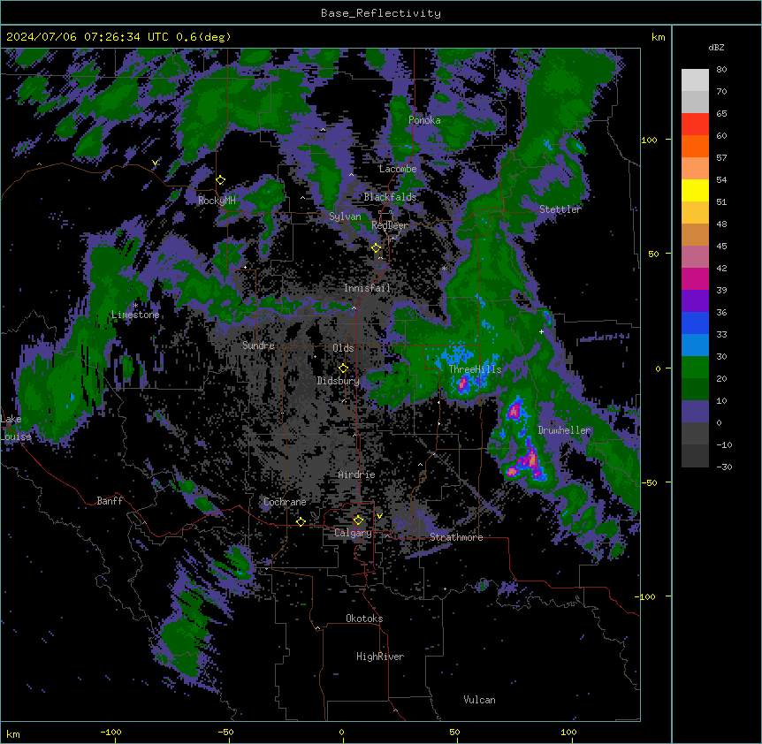Click the white plus marker north of Drumheller
This screenshot has width=762, height=744.
541,331
